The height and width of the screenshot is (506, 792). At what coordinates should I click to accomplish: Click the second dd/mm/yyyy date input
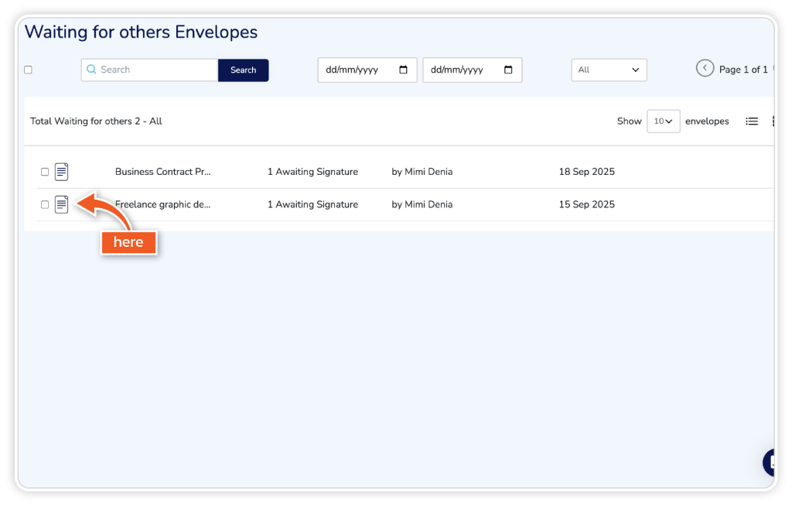(x=464, y=70)
